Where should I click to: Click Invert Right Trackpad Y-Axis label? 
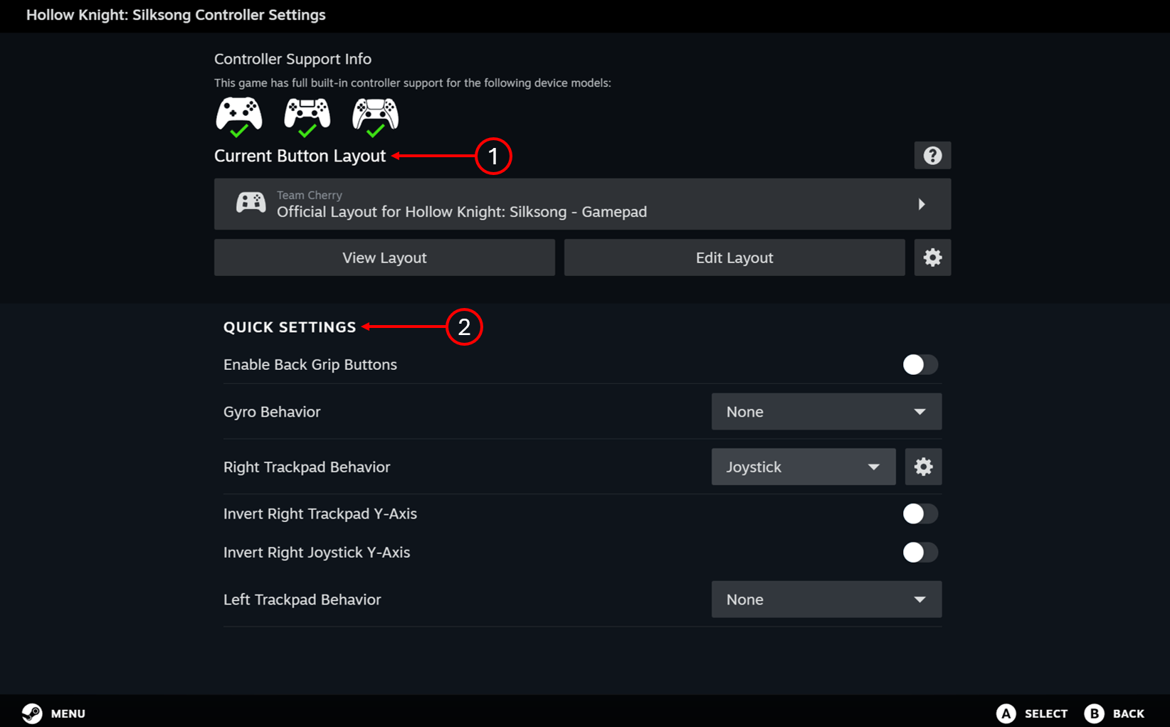tap(320, 514)
